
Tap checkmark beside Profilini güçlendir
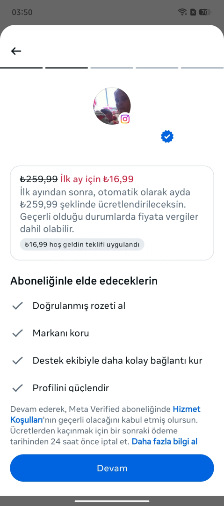pos(17,387)
